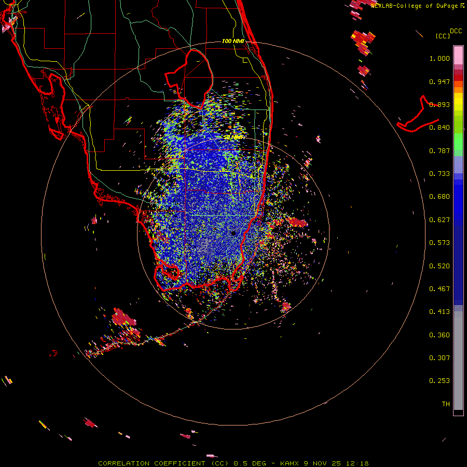Click the NEXLAB-College of DuPage credit text
The image size is (467, 467).
(x=414, y=6)
